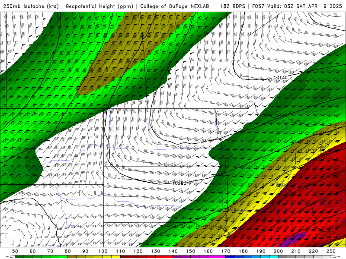Click the 180 value on the color scale

point(243,251)
